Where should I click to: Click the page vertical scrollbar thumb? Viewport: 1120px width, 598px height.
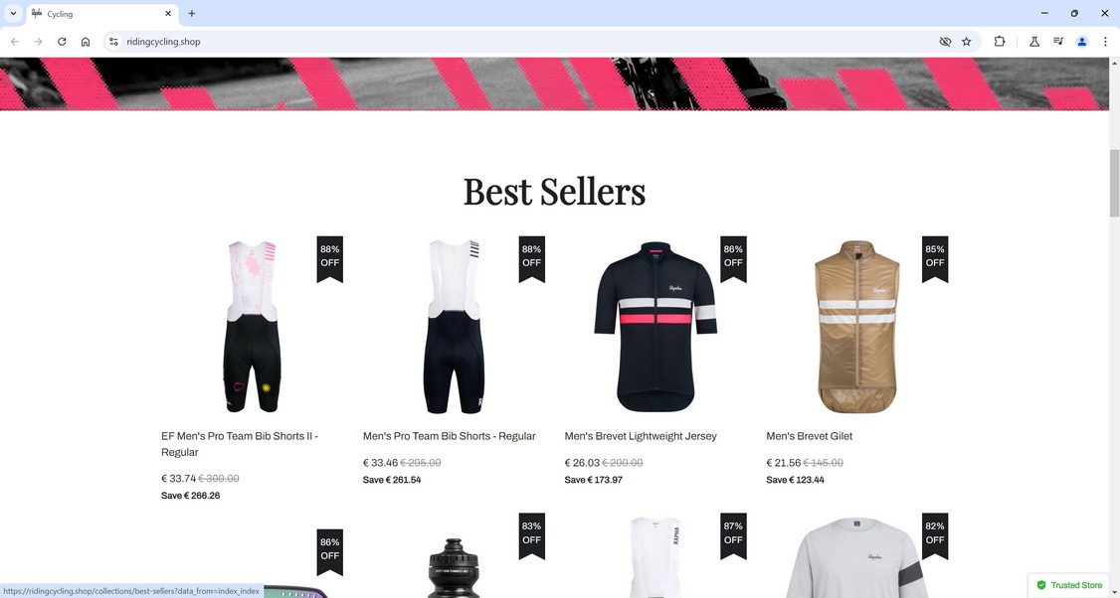coord(1114,184)
